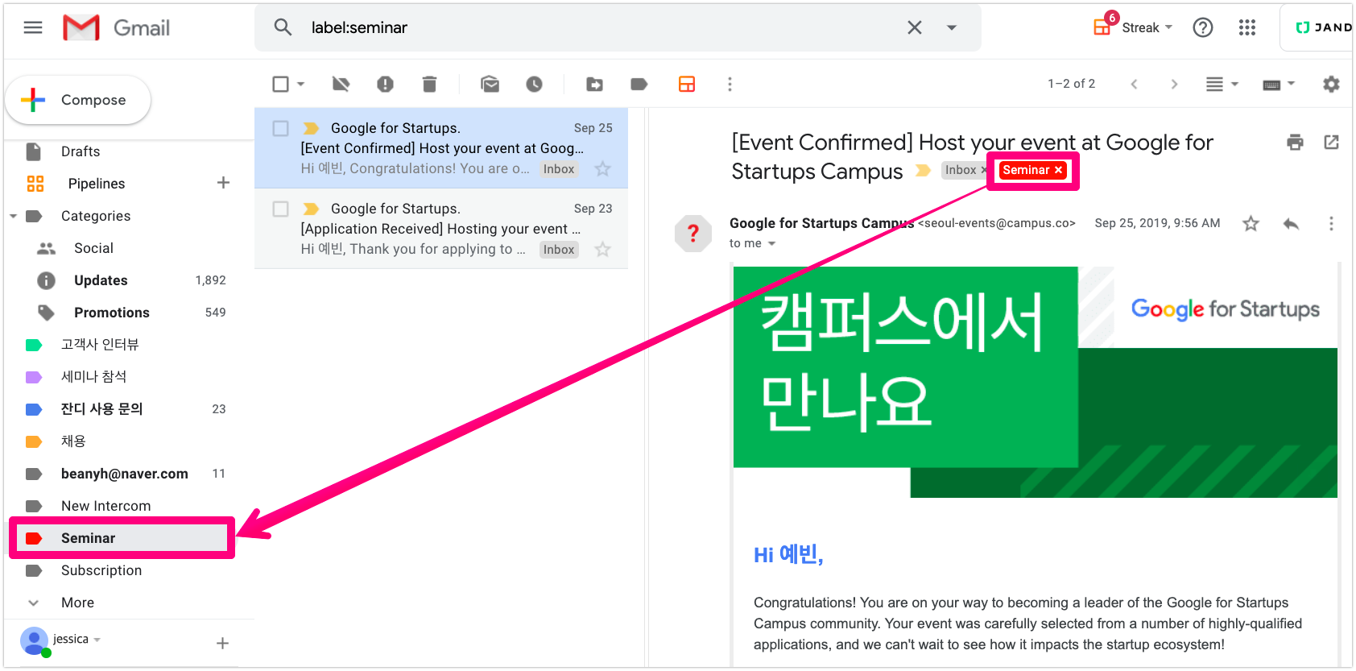Click the Compose button
The height and width of the screenshot is (671, 1356).
pos(78,100)
